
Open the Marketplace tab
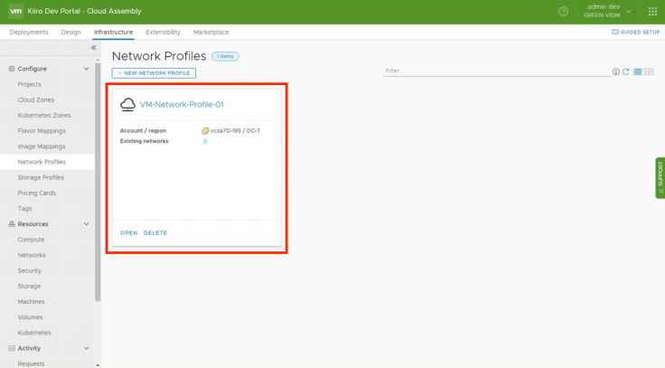pyautogui.click(x=211, y=33)
